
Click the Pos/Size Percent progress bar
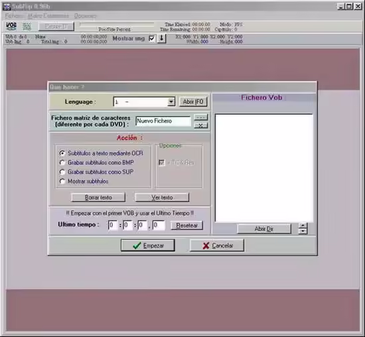point(117,24)
